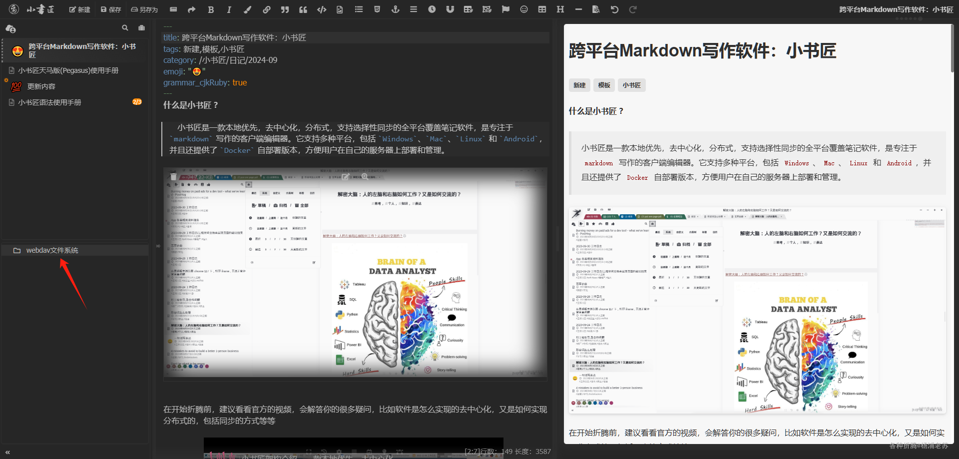Undo the last edit

coord(614,9)
